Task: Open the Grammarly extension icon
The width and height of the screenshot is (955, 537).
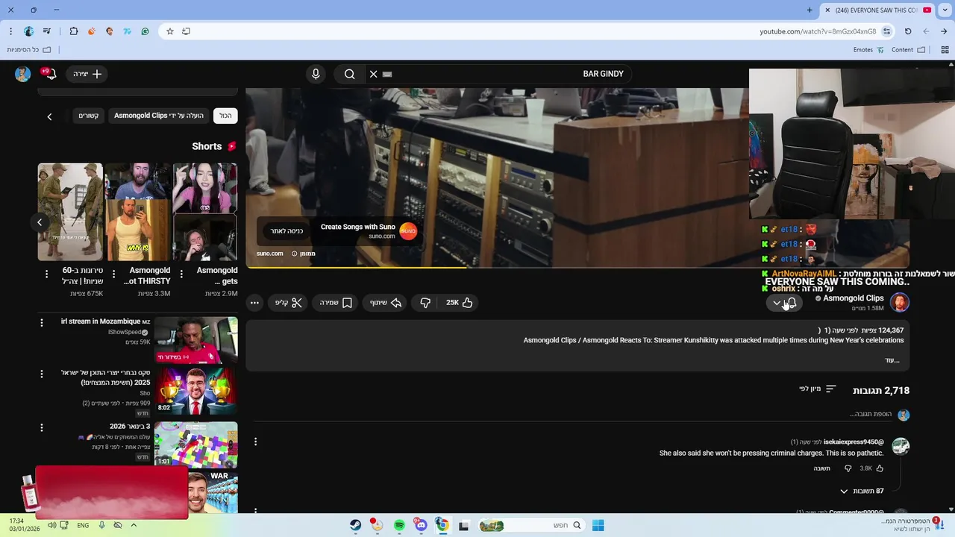Action: coord(145,31)
